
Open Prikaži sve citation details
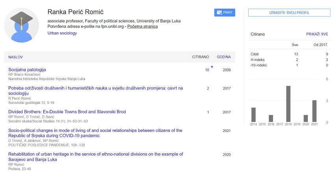317,34
